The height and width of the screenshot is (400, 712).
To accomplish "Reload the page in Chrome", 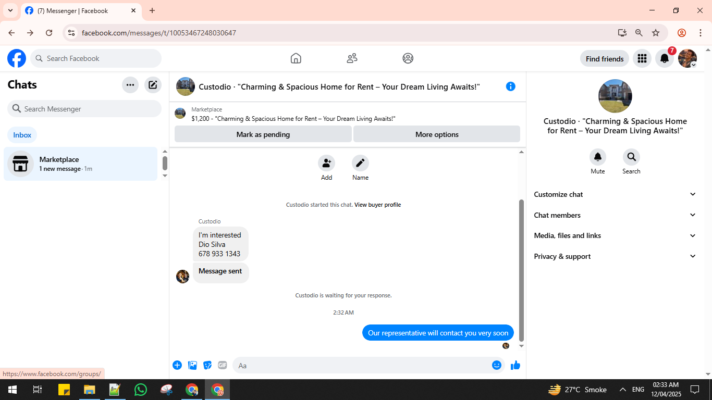I will (49, 33).
